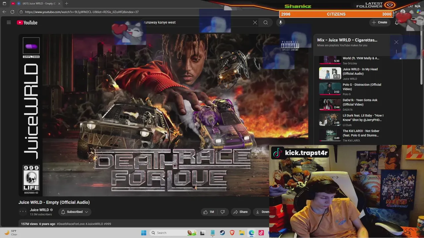Viewport: 424px width, 238px height.
Task: Close the Mix playlist panel
Action: [x=396, y=42]
